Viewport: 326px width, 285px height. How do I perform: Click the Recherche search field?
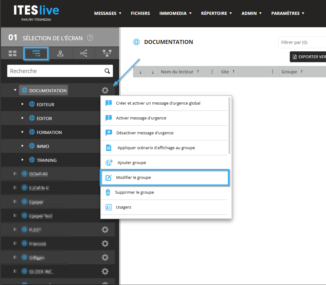(56, 71)
